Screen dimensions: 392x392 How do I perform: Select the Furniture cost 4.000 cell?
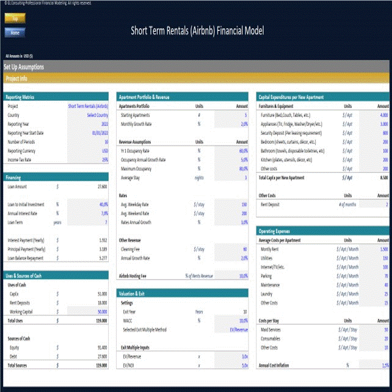[374, 115]
